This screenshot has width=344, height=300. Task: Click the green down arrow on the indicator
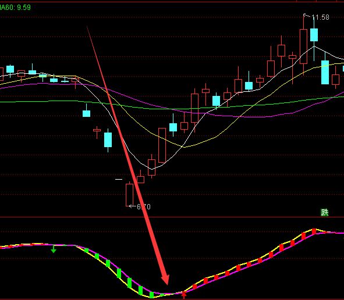(54, 249)
